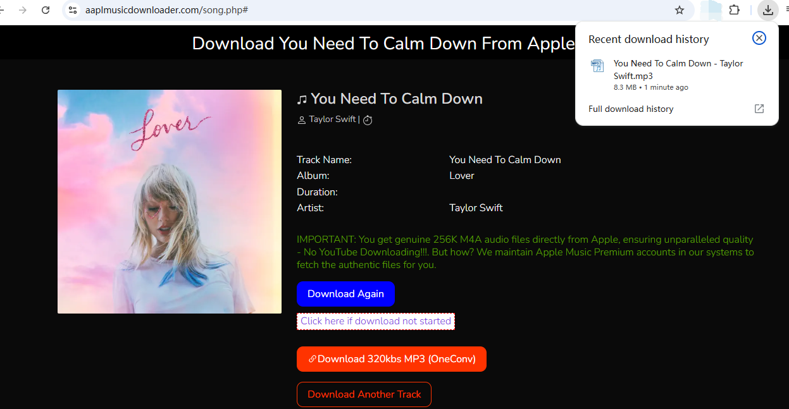Image resolution: width=789 pixels, height=409 pixels.
Task: Click the stopwatch icon next to Taylor Swift
Action: [x=368, y=119]
